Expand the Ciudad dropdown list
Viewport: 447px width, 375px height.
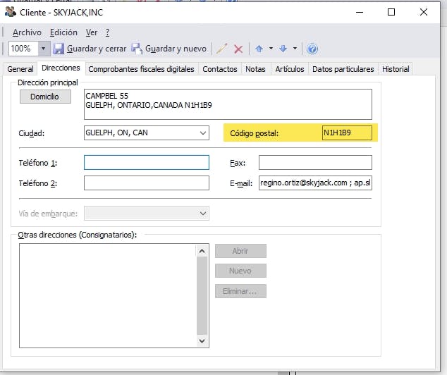coord(203,133)
